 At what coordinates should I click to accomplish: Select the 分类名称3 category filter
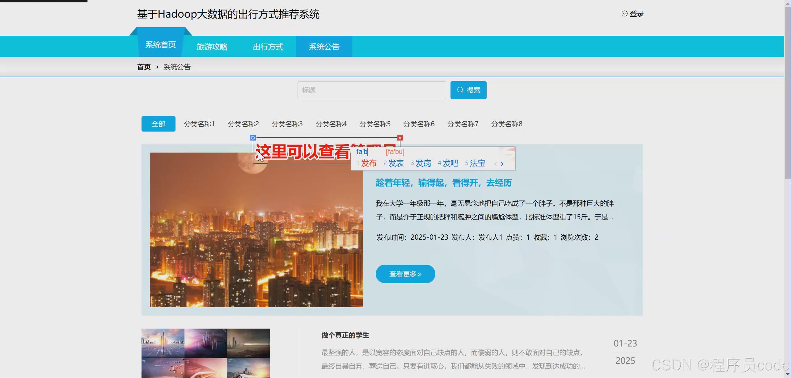(x=287, y=124)
